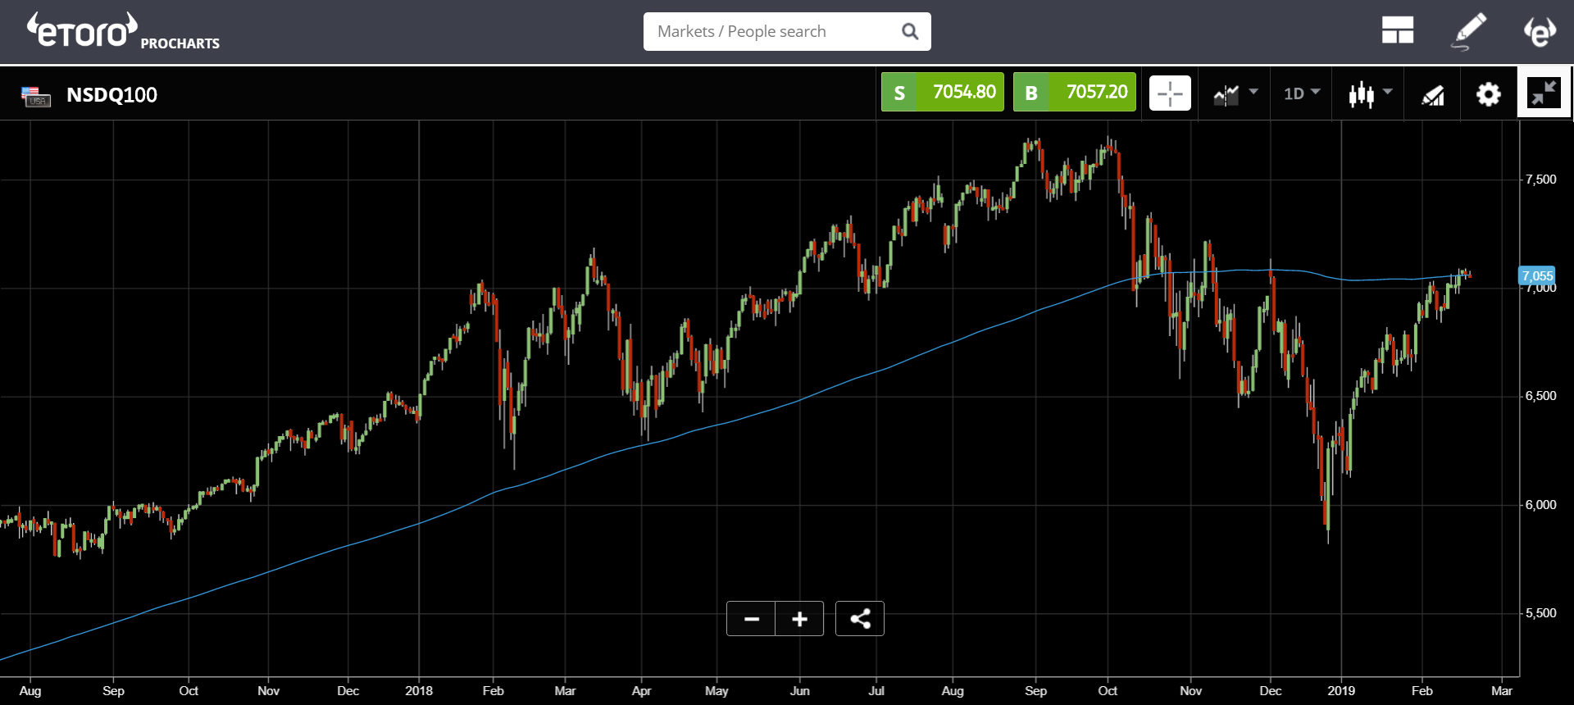Open the layout grid icon
The image size is (1574, 705).
[x=1397, y=31]
